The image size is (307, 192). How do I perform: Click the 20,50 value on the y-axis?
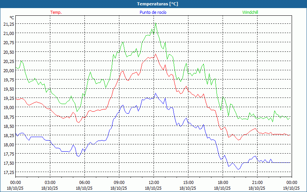point(8,52)
